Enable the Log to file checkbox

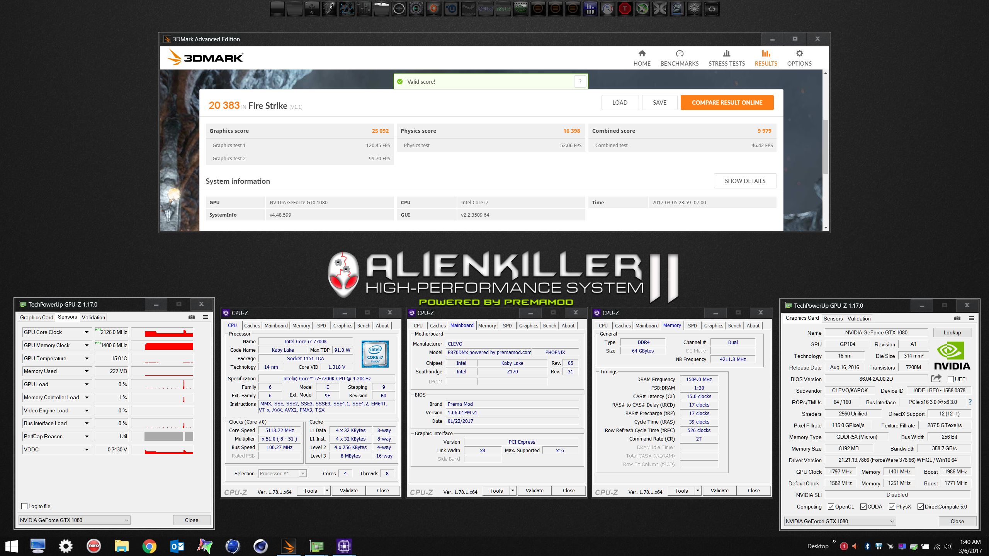(25, 506)
